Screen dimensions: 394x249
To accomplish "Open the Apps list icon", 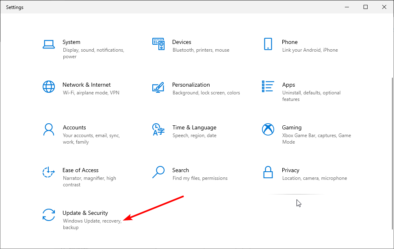I will tap(268, 86).
